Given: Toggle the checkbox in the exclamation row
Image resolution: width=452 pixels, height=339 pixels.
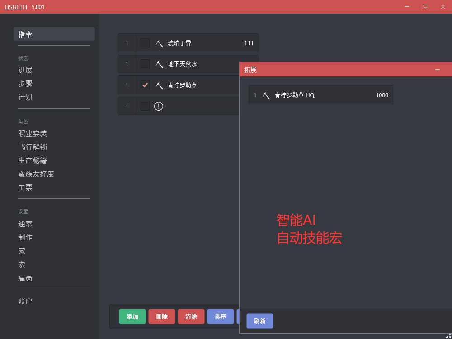Looking at the screenshot, I should [x=145, y=106].
